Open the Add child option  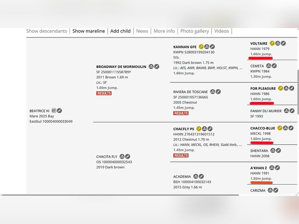pyautogui.click(x=120, y=31)
